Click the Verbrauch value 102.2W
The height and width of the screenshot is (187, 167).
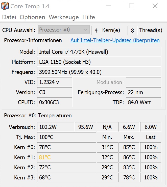point(56,127)
